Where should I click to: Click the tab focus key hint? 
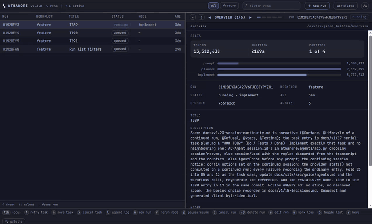pos(12,212)
